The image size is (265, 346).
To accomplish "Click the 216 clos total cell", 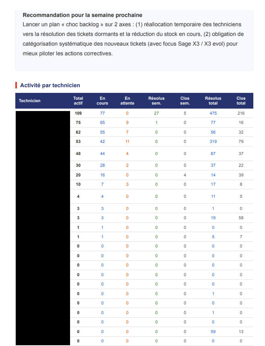I will [241, 113].
